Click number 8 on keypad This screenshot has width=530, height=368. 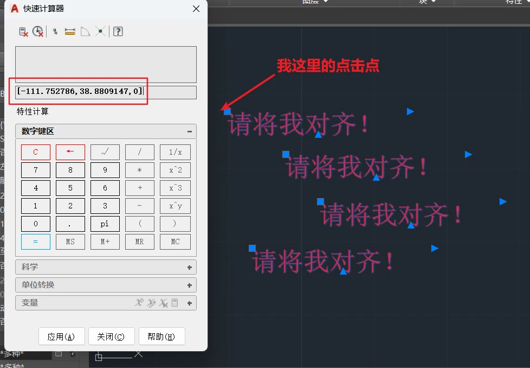pyautogui.click(x=70, y=170)
